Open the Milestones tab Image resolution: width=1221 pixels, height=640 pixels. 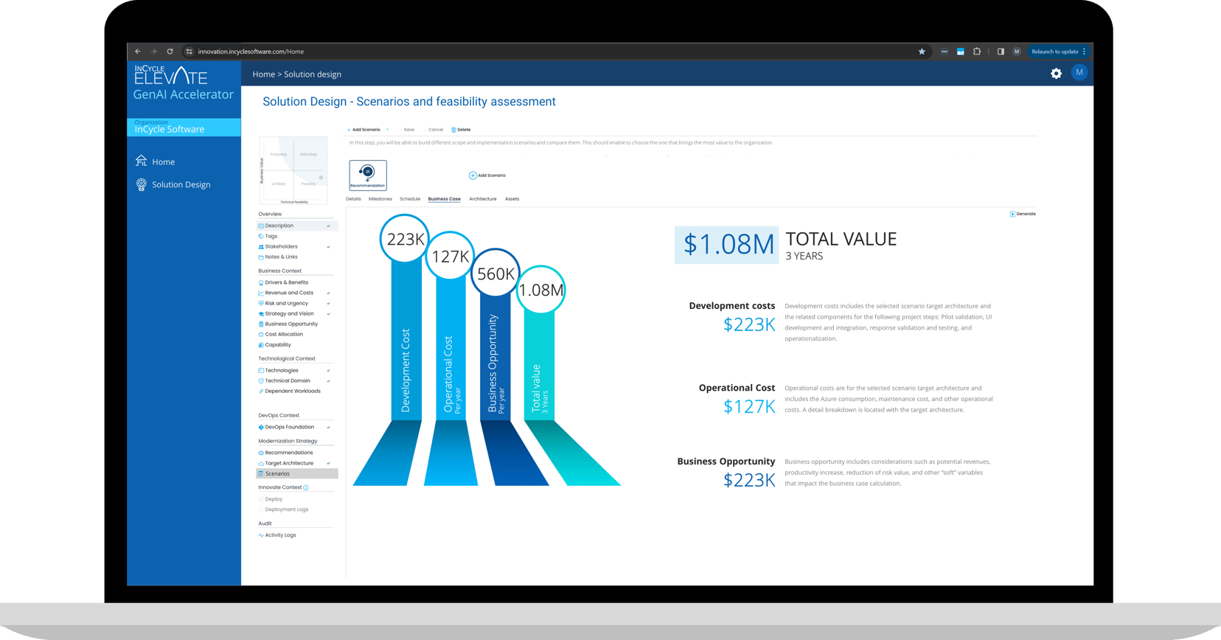click(380, 199)
